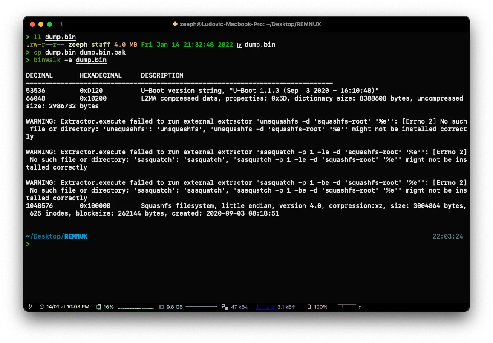The height and width of the screenshot is (343, 493).
Task: Click the network icon beside 47 kB
Action: tap(225, 307)
